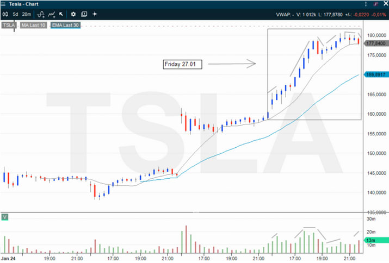Viewport: 389px width, 263px height.
Task: Click the 175,0000 price axis label
Action: point(376,55)
